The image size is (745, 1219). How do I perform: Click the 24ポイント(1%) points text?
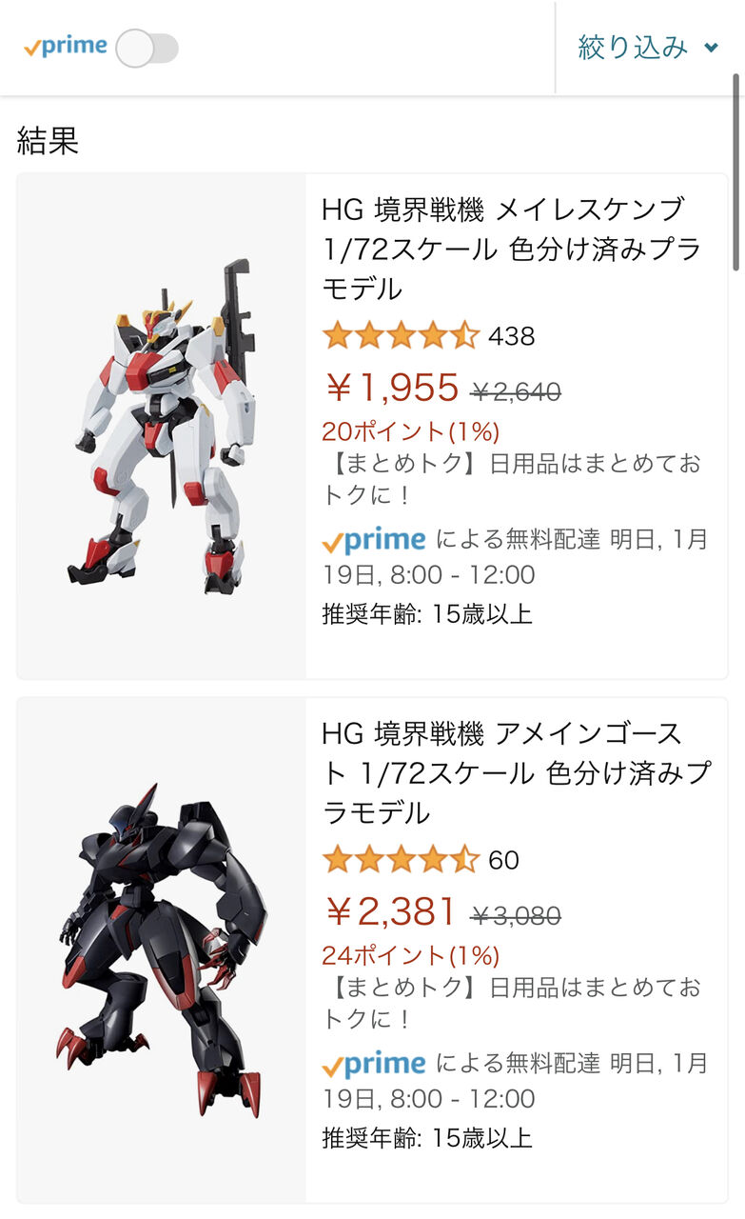(411, 955)
